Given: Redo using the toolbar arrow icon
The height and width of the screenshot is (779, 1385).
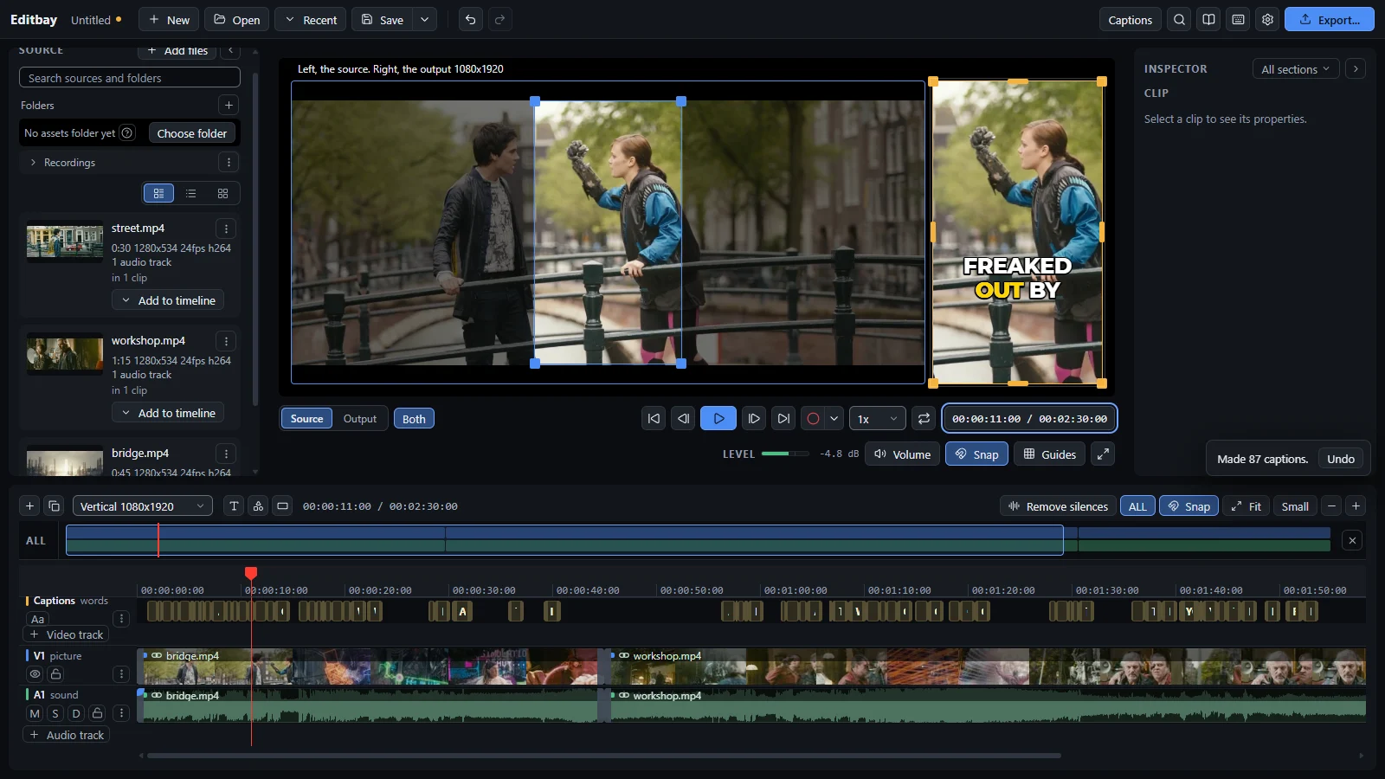Looking at the screenshot, I should coord(499,20).
